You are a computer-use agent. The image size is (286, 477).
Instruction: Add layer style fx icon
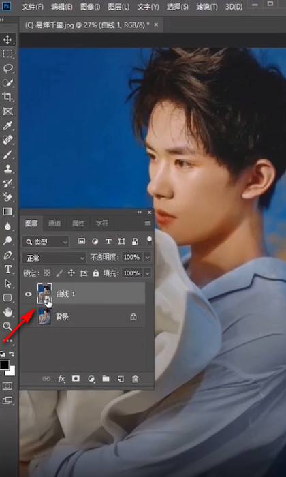click(61, 379)
